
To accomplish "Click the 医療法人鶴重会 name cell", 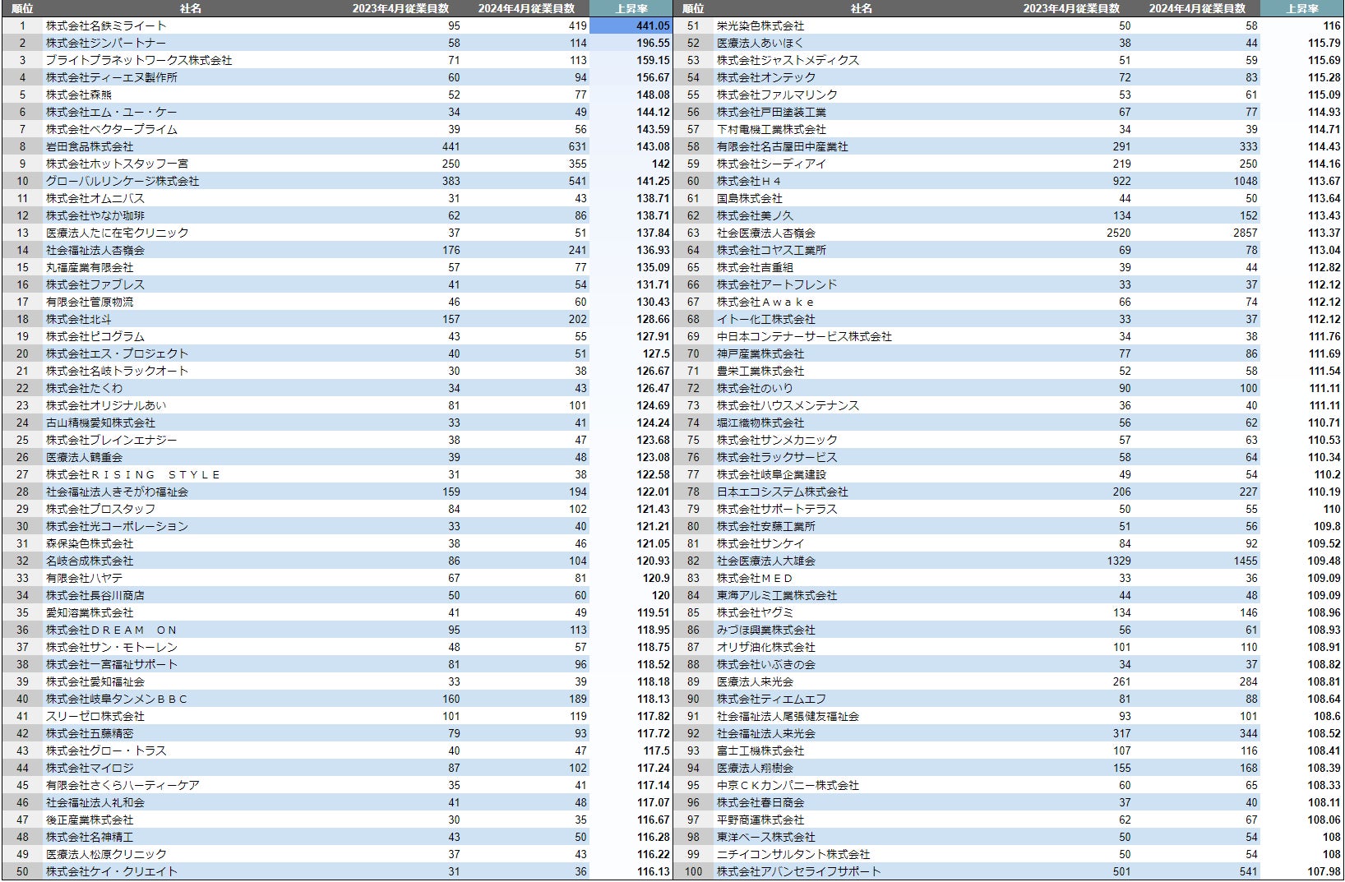I will click(x=84, y=457).
